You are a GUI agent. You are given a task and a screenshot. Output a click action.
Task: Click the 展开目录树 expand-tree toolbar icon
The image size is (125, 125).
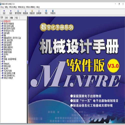(18, 12)
